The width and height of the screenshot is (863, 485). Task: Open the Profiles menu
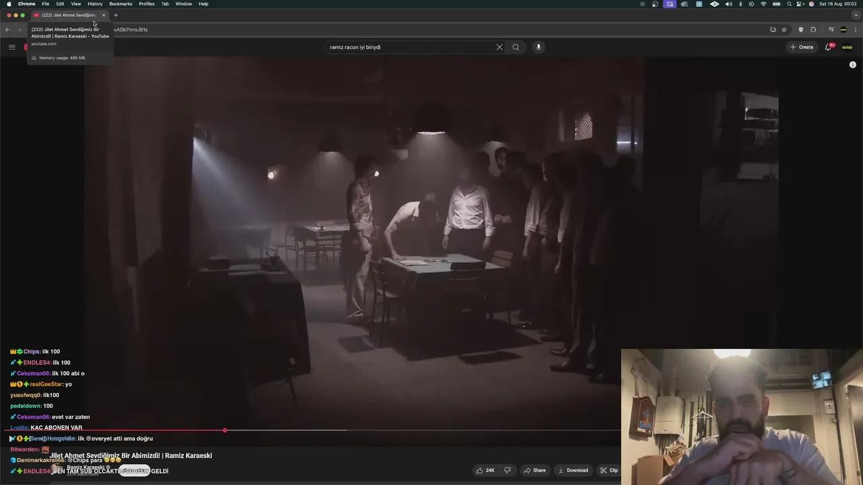pos(146,4)
